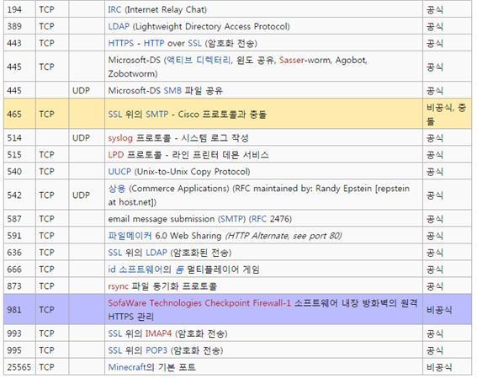Click port number 540 cell

(x=20, y=172)
